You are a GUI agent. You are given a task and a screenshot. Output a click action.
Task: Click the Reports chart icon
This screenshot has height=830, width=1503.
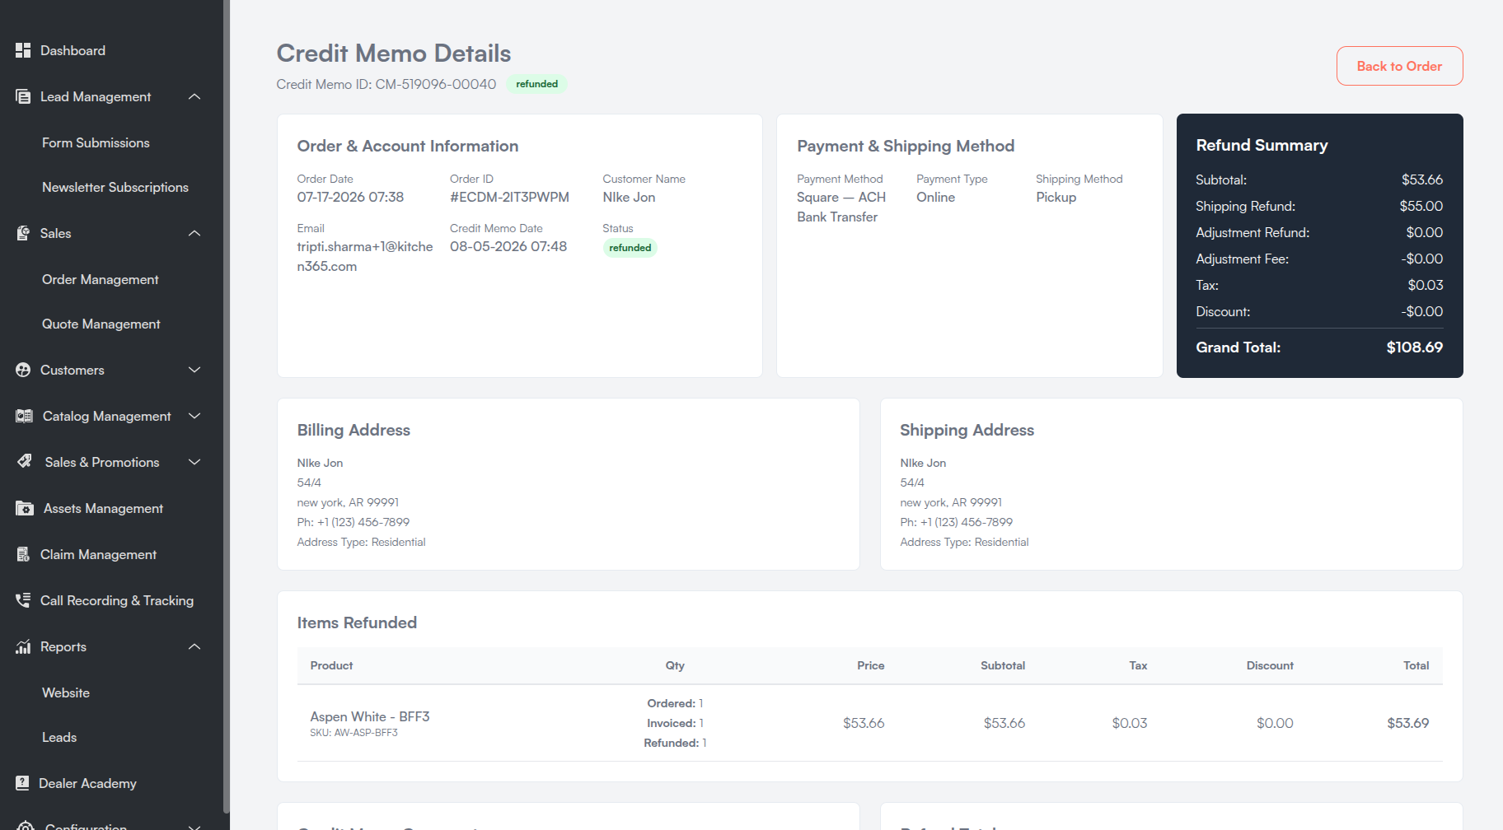tap(23, 646)
